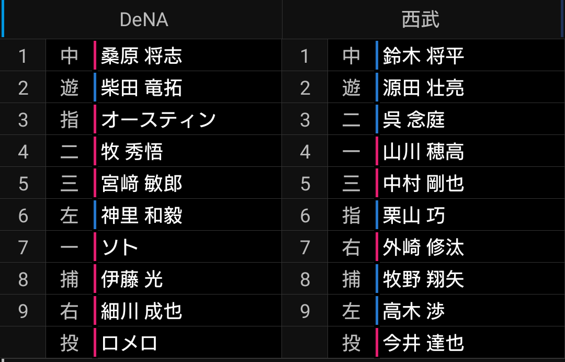Viewport: 565px width, 362px height.
Task: Select shortstop 源田 壮亮
Action: tap(423, 88)
